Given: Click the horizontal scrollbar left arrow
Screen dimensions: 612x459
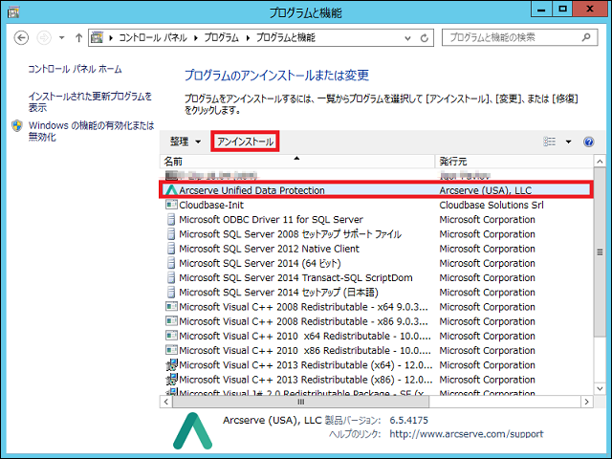Looking at the screenshot, I should 166,402.
